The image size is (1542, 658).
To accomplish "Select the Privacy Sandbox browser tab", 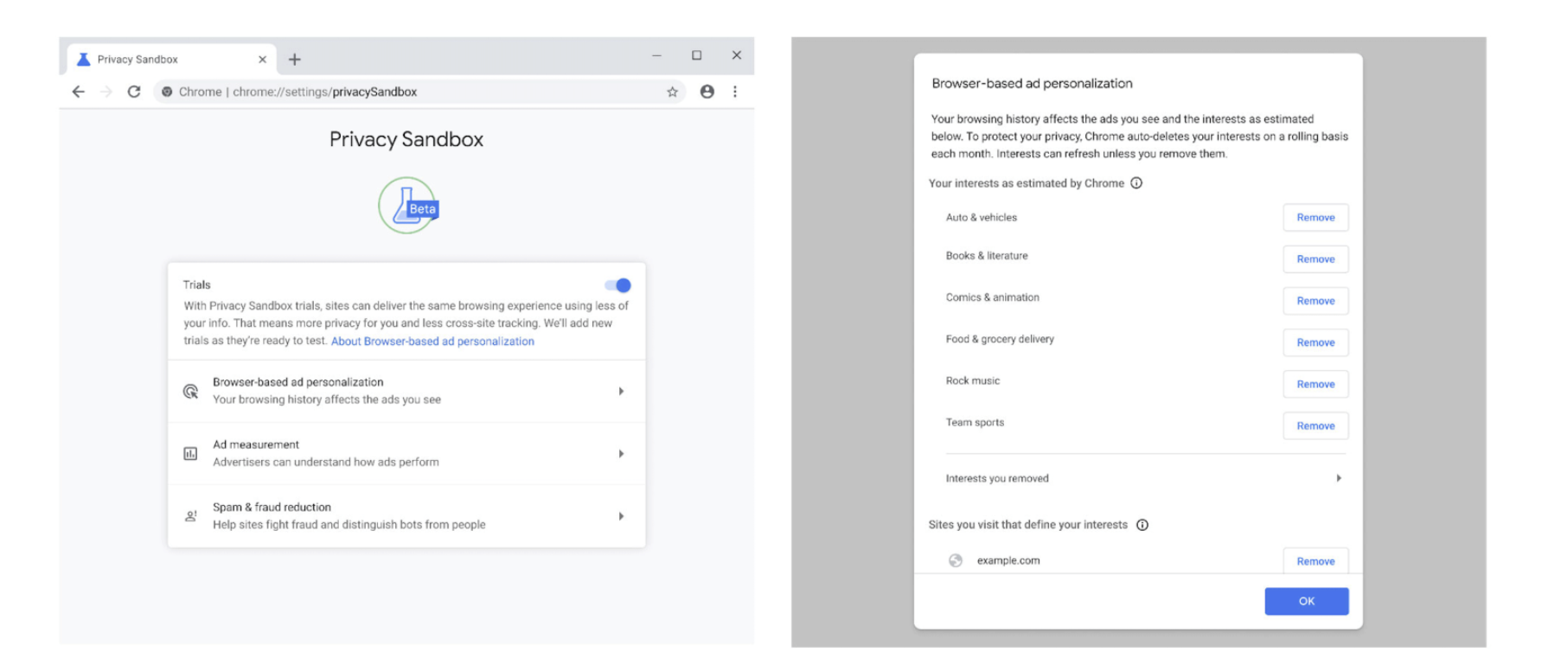I will pyautogui.click(x=172, y=60).
